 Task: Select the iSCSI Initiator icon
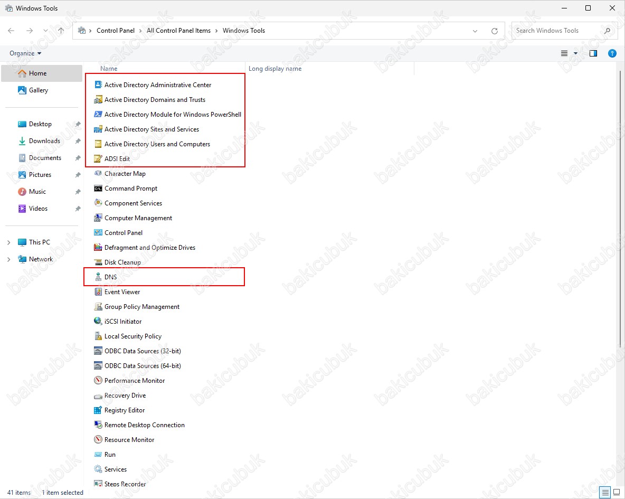pos(98,321)
